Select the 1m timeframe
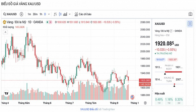 pyautogui.click(x=29, y=14)
